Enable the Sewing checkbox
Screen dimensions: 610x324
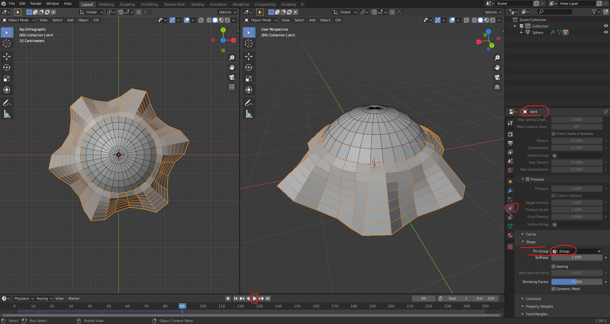coord(553,267)
